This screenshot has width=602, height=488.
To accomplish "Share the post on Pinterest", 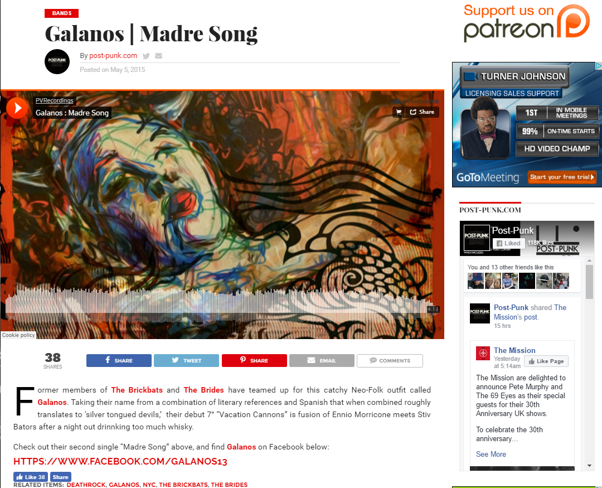I will pyautogui.click(x=254, y=360).
